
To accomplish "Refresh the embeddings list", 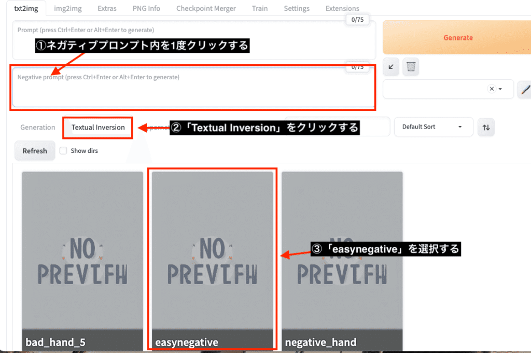I will point(34,150).
